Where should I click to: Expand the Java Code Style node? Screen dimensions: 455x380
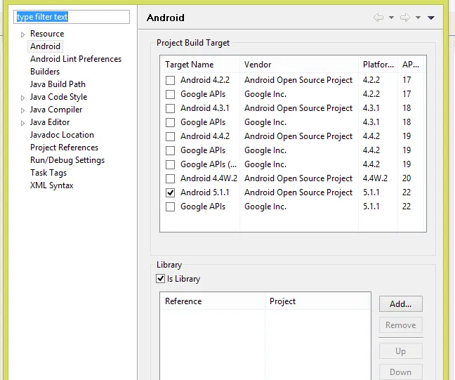22,98
